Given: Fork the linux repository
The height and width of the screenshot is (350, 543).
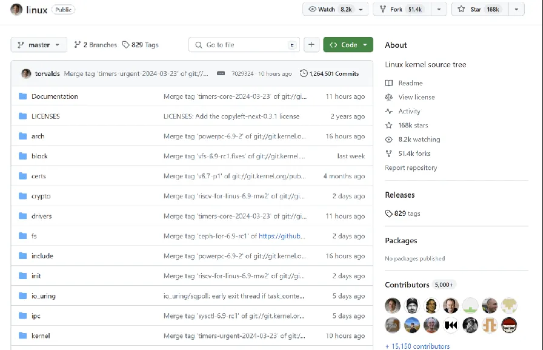Looking at the screenshot, I should [x=402, y=9].
